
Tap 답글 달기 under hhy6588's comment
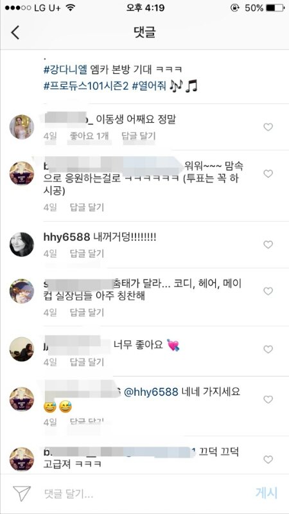point(87,253)
